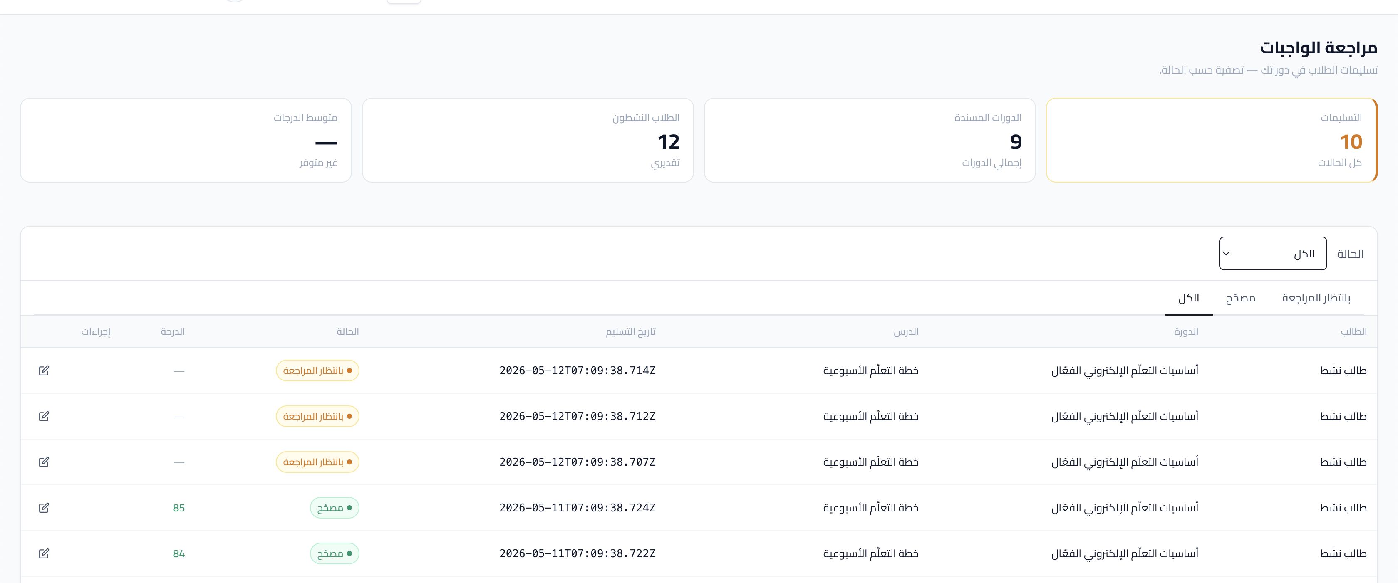
Task: Click بانتظار المراجعة badge in 38.714Z row
Action: 317,371
